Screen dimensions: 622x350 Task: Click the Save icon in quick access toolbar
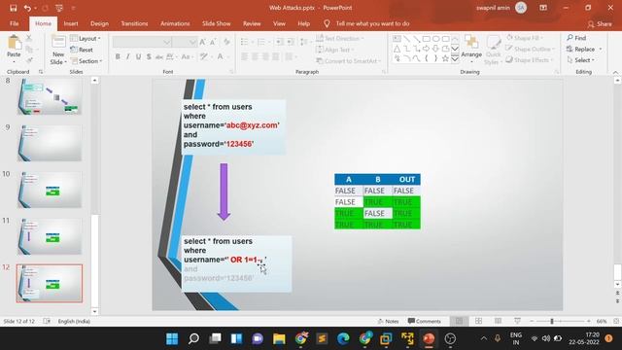(13, 8)
